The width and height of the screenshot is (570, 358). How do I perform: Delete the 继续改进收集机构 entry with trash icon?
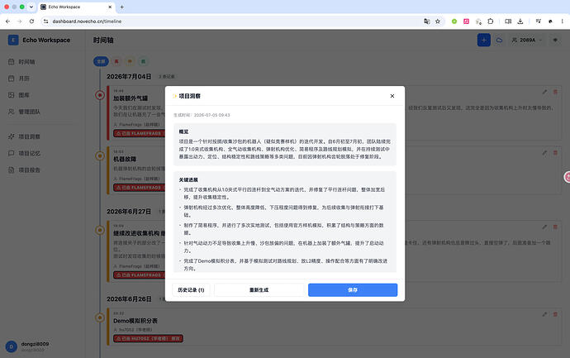[555, 227]
